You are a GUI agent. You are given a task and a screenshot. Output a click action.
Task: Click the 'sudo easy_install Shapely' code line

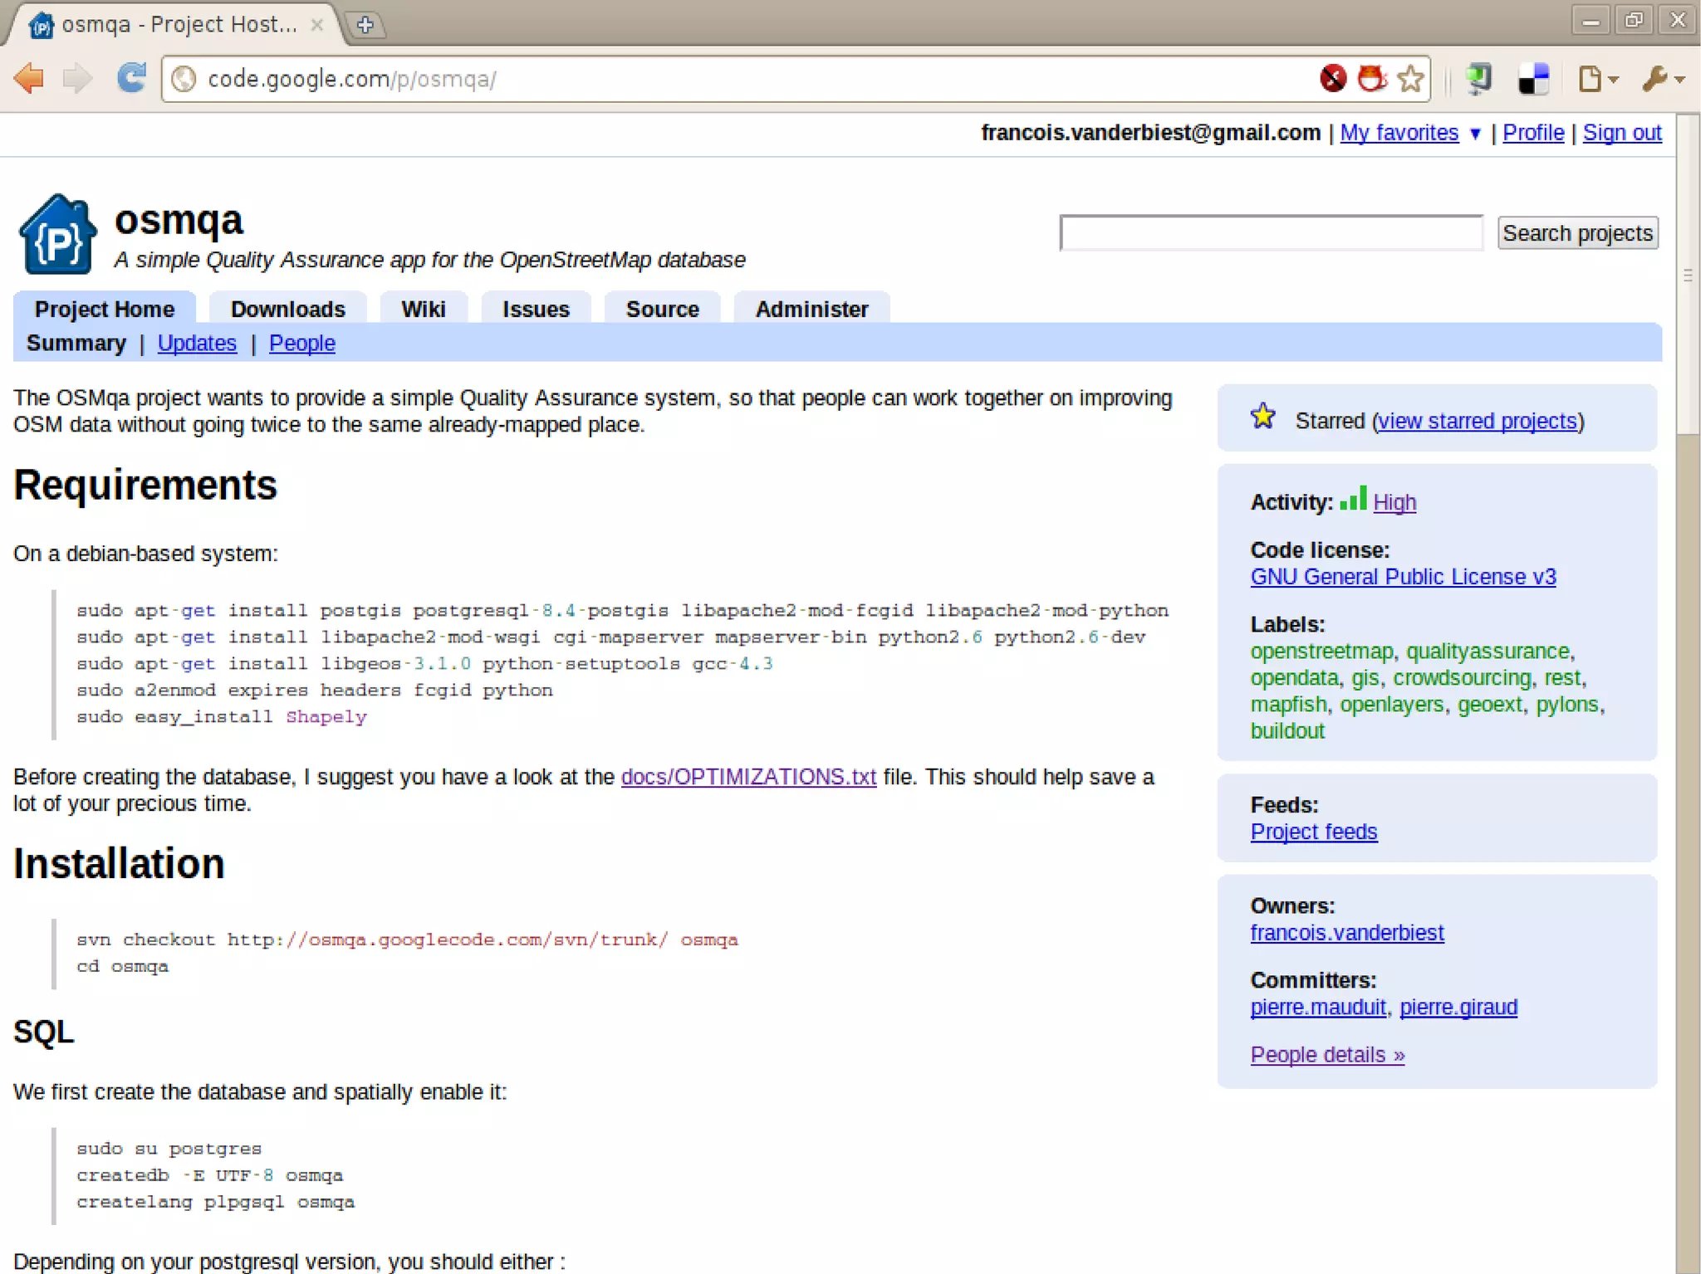(x=221, y=717)
